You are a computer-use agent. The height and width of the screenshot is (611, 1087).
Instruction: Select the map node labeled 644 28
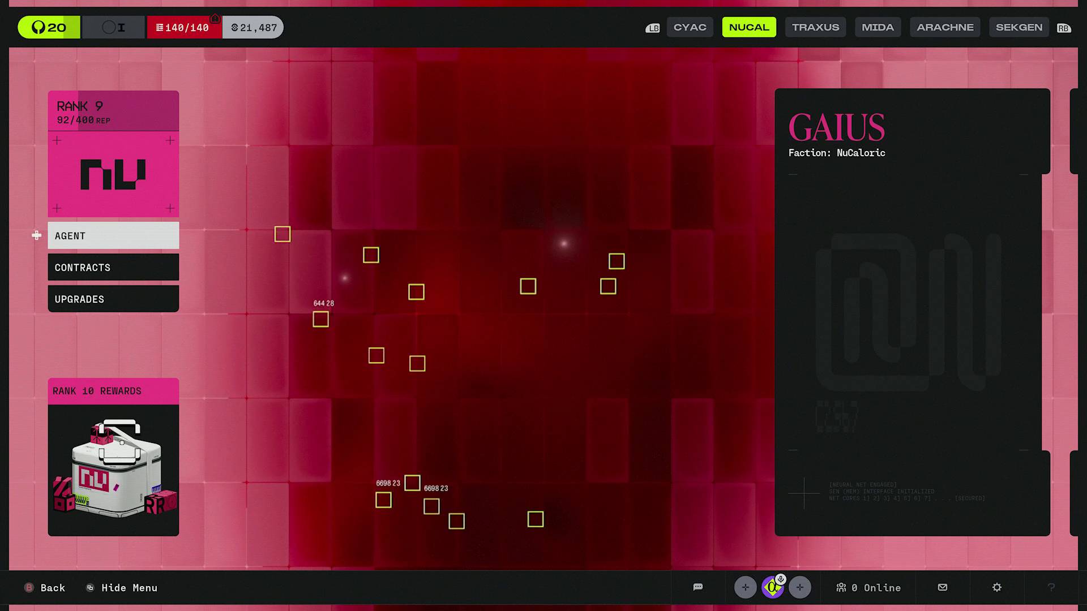pos(320,319)
